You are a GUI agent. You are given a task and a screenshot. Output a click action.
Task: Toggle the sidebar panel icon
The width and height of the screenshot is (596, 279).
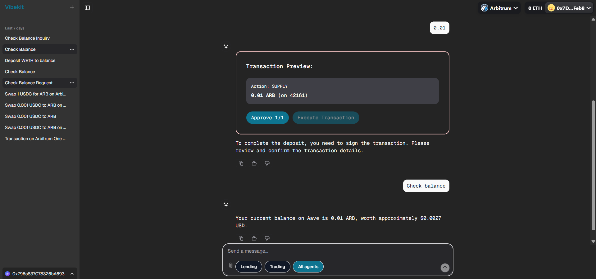point(87,8)
